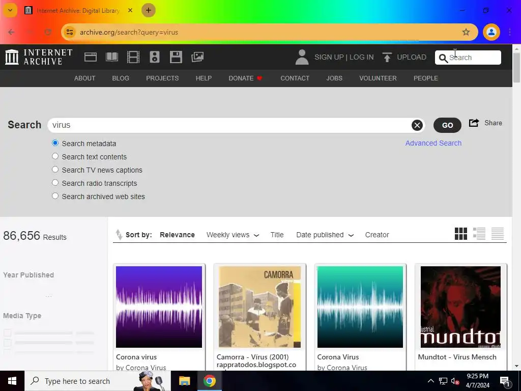Open Corona virus purple waveform thumbnail
The height and width of the screenshot is (391, 521).
point(159,306)
